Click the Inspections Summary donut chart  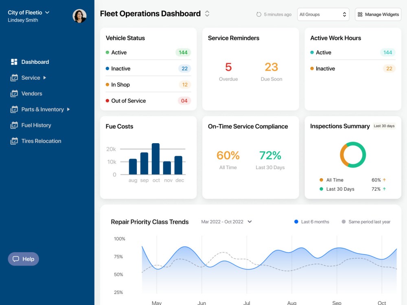point(353,155)
